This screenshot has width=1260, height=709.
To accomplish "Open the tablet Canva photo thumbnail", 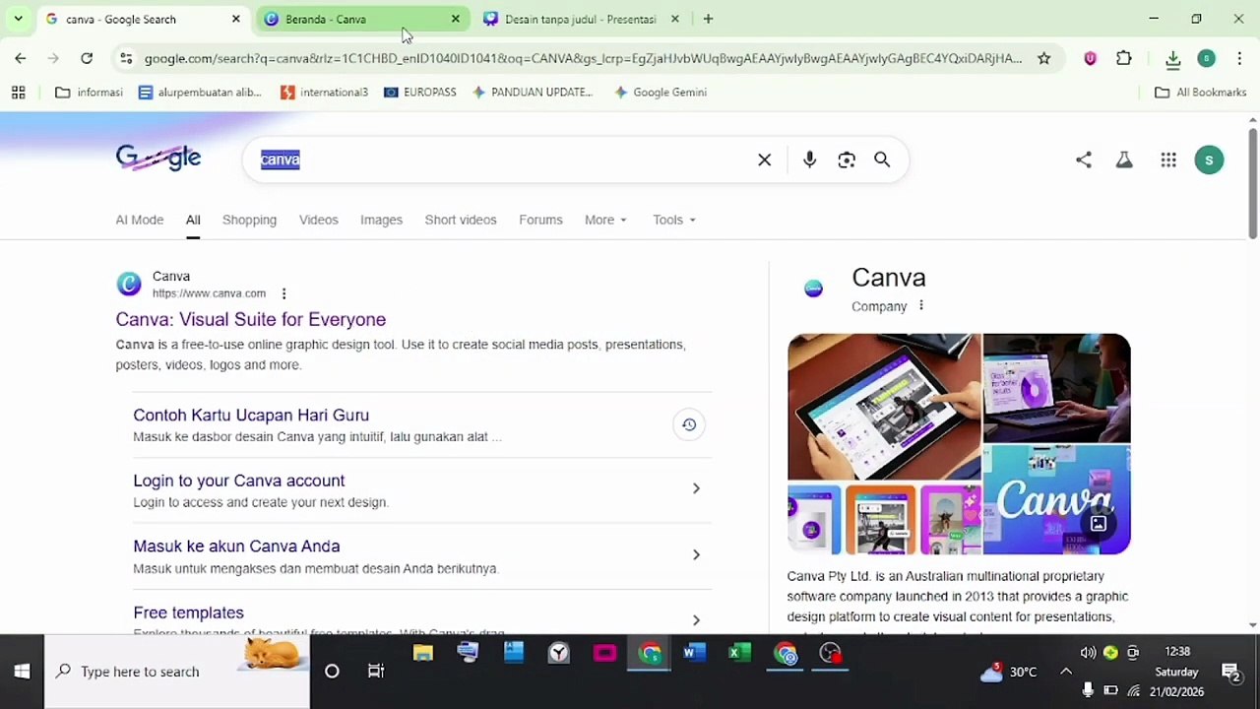I will point(884,407).
